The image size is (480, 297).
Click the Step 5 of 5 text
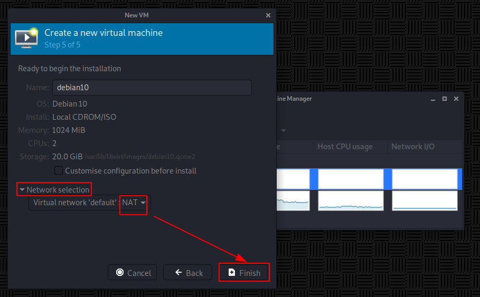click(x=62, y=45)
